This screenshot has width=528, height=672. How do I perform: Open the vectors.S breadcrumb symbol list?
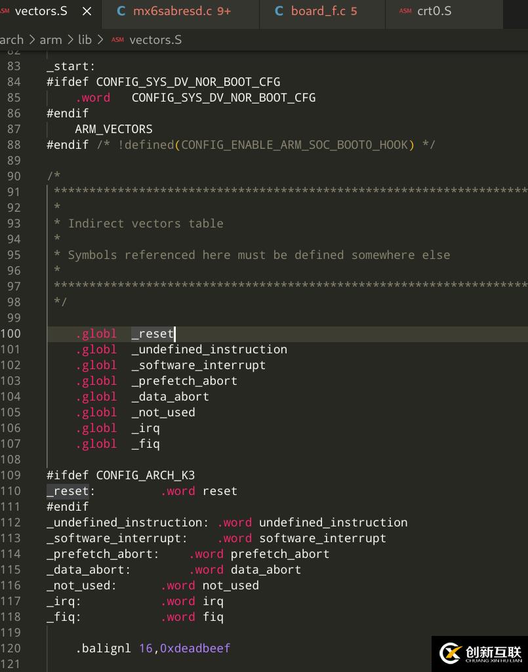click(155, 40)
